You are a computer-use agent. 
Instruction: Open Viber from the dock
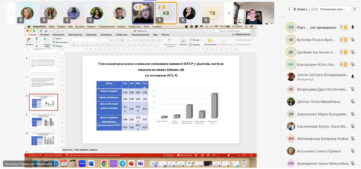click(113, 164)
